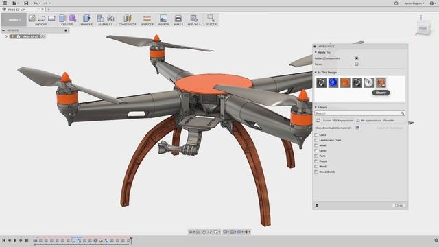Select the Create Sketch tool icon

(x=32, y=19)
